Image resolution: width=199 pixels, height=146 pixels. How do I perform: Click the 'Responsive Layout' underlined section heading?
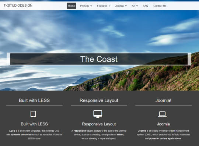pos(99,100)
